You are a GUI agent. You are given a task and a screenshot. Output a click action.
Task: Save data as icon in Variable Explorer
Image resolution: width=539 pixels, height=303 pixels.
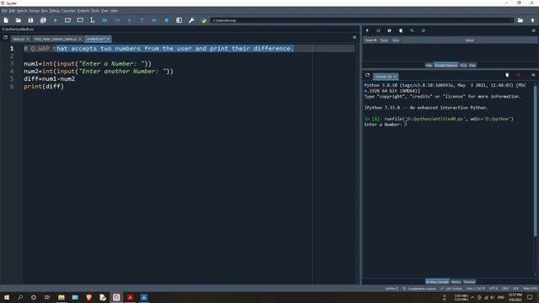pyautogui.click(x=389, y=30)
